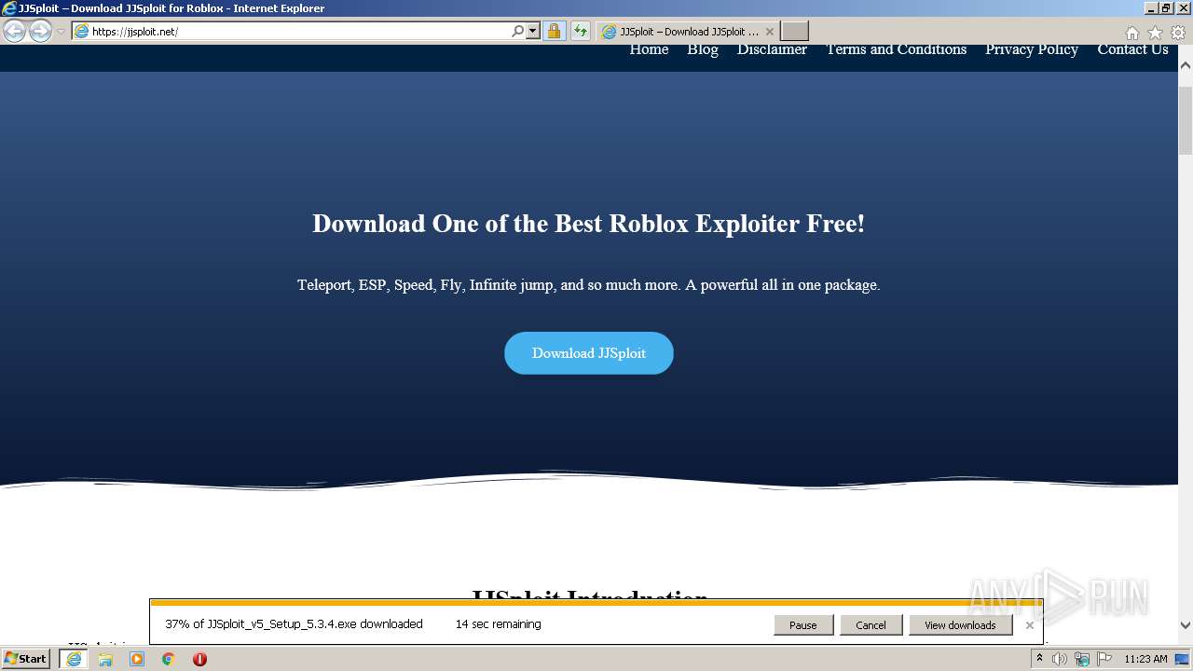Image resolution: width=1193 pixels, height=671 pixels.
Task: Open a new blank tab
Action: point(794,32)
